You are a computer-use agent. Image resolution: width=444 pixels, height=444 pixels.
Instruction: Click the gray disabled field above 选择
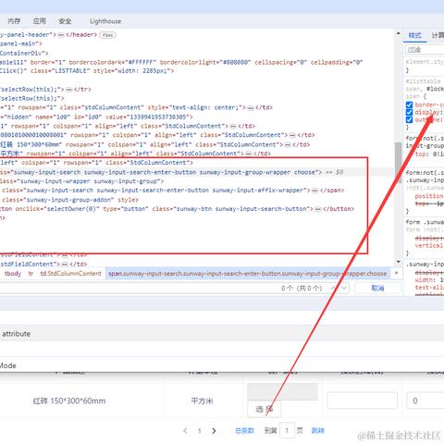(x=283, y=392)
